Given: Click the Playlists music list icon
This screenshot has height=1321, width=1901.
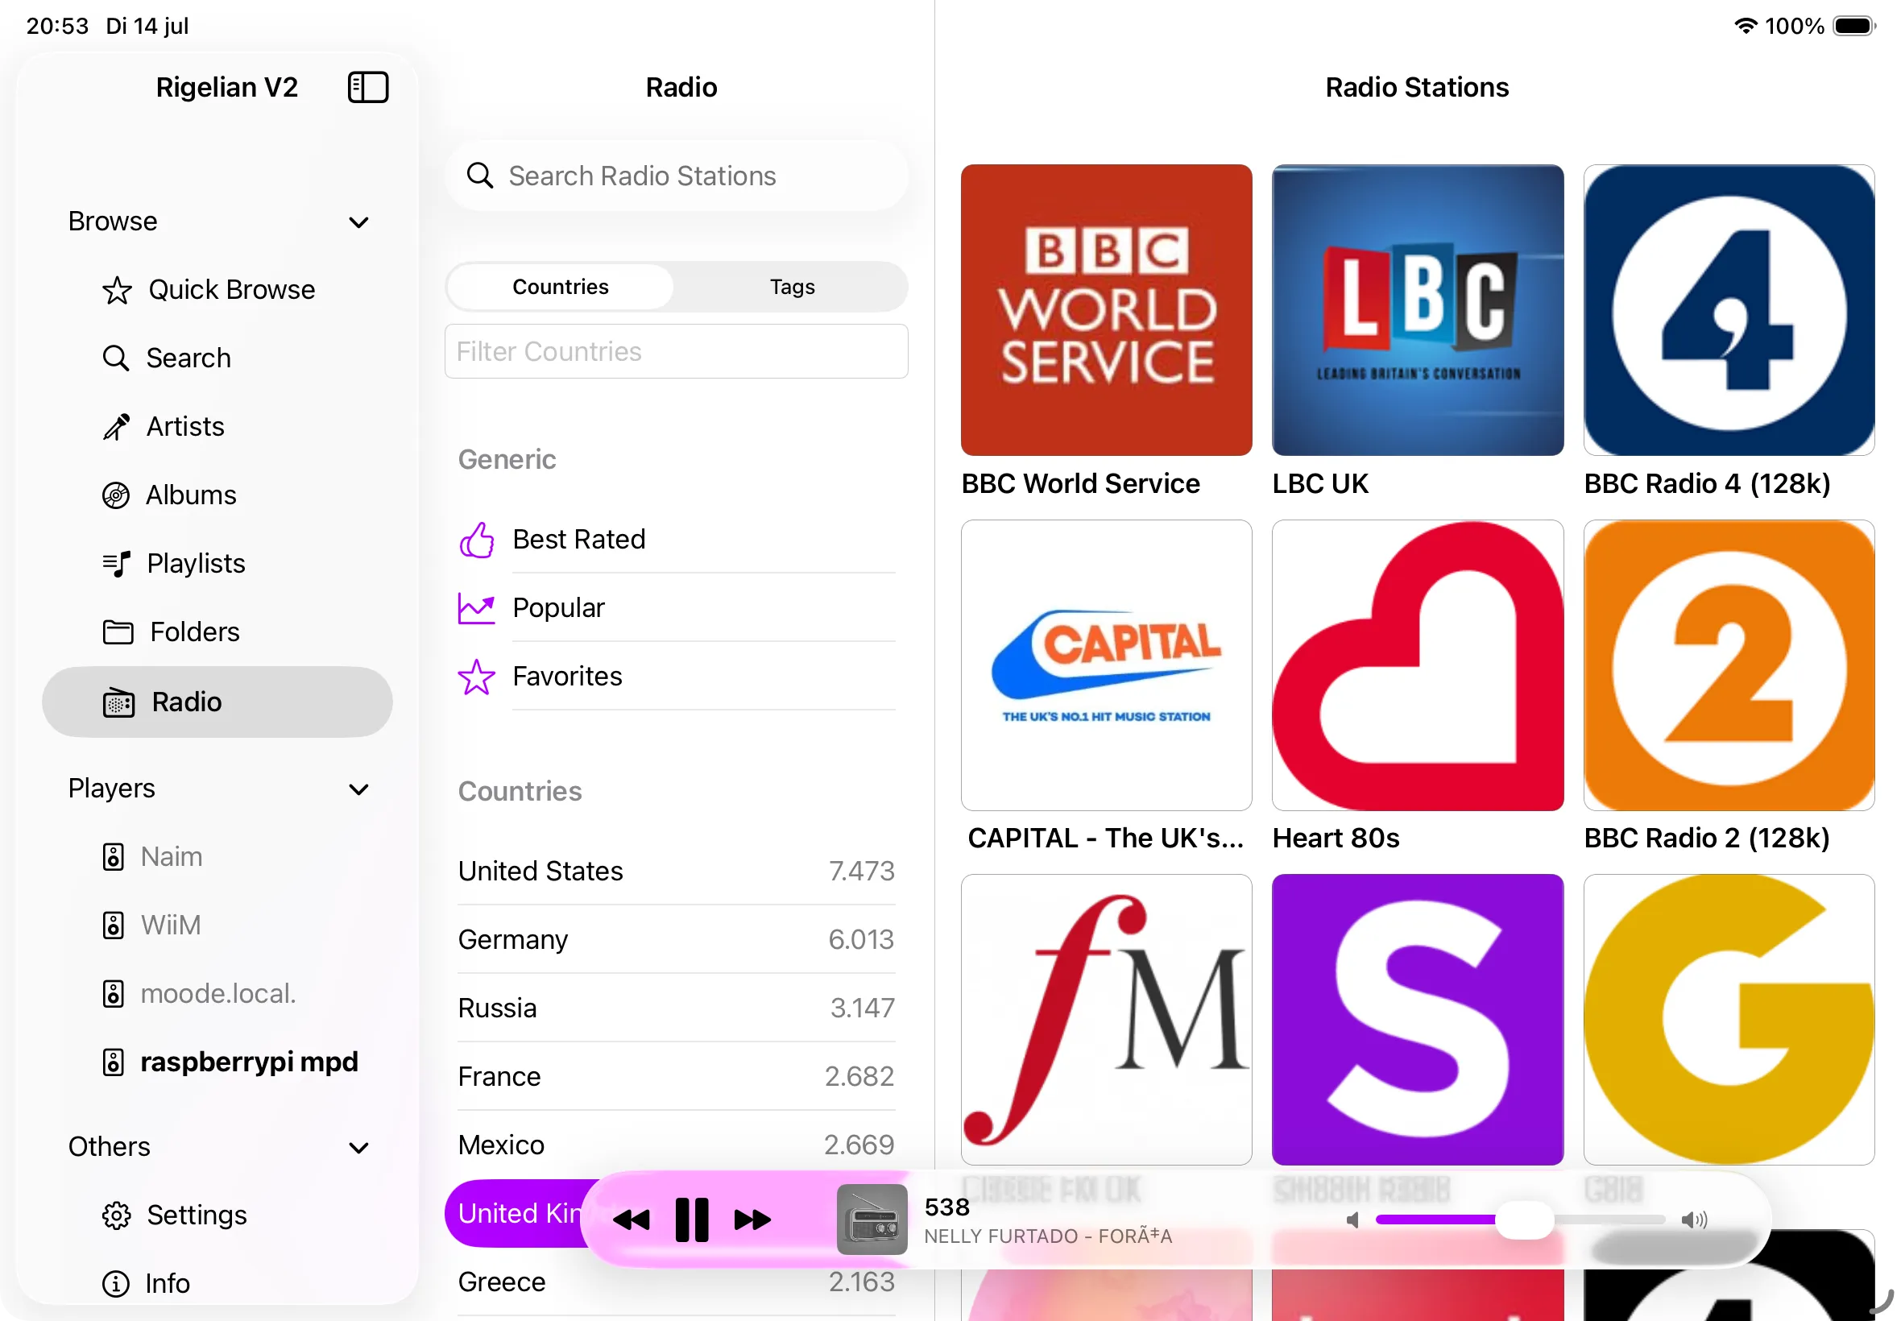Looking at the screenshot, I should [117, 564].
